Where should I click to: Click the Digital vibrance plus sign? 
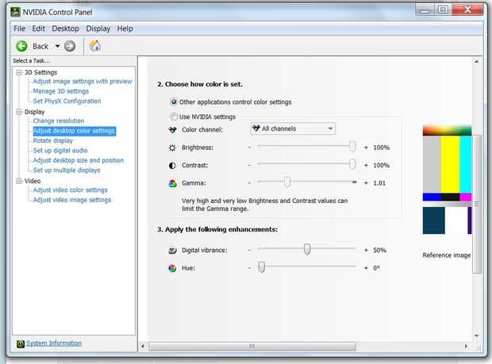(x=366, y=250)
